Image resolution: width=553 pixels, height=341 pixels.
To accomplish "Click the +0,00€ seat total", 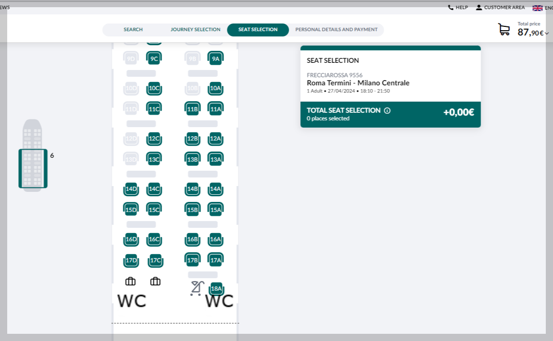I will pos(459,112).
